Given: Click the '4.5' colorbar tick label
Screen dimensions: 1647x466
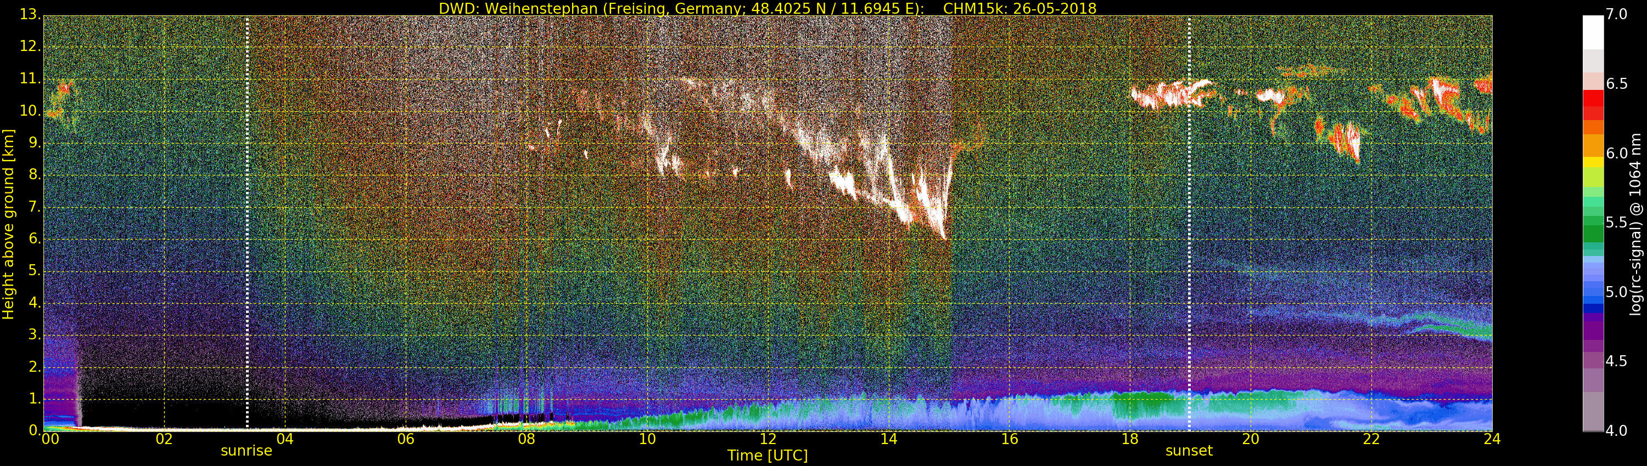Looking at the screenshot, I should (x=1616, y=361).
